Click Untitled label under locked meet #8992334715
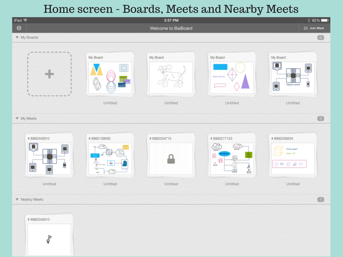Viewport: 343px width, 257px height. click(x=171, y=184)
